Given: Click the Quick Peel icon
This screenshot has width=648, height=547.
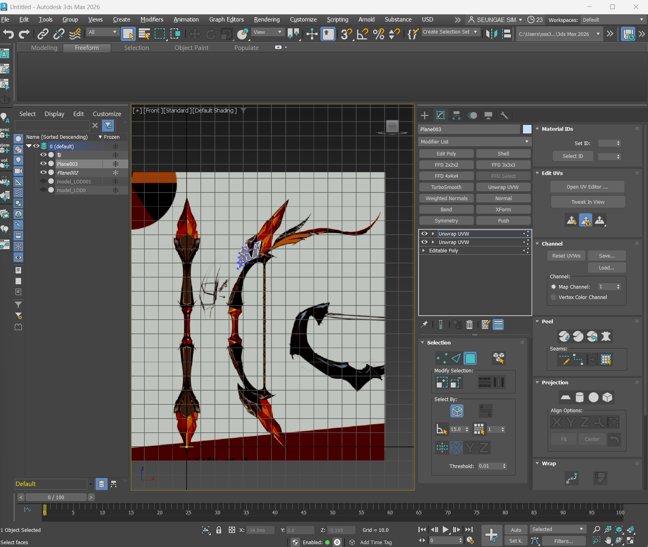Looking at the screenshot, I should click(564, 336).
